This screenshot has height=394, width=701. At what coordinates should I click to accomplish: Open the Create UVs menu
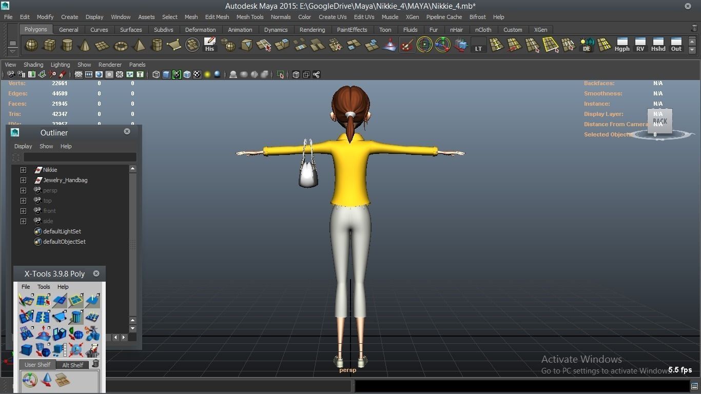tap(333, 17)
